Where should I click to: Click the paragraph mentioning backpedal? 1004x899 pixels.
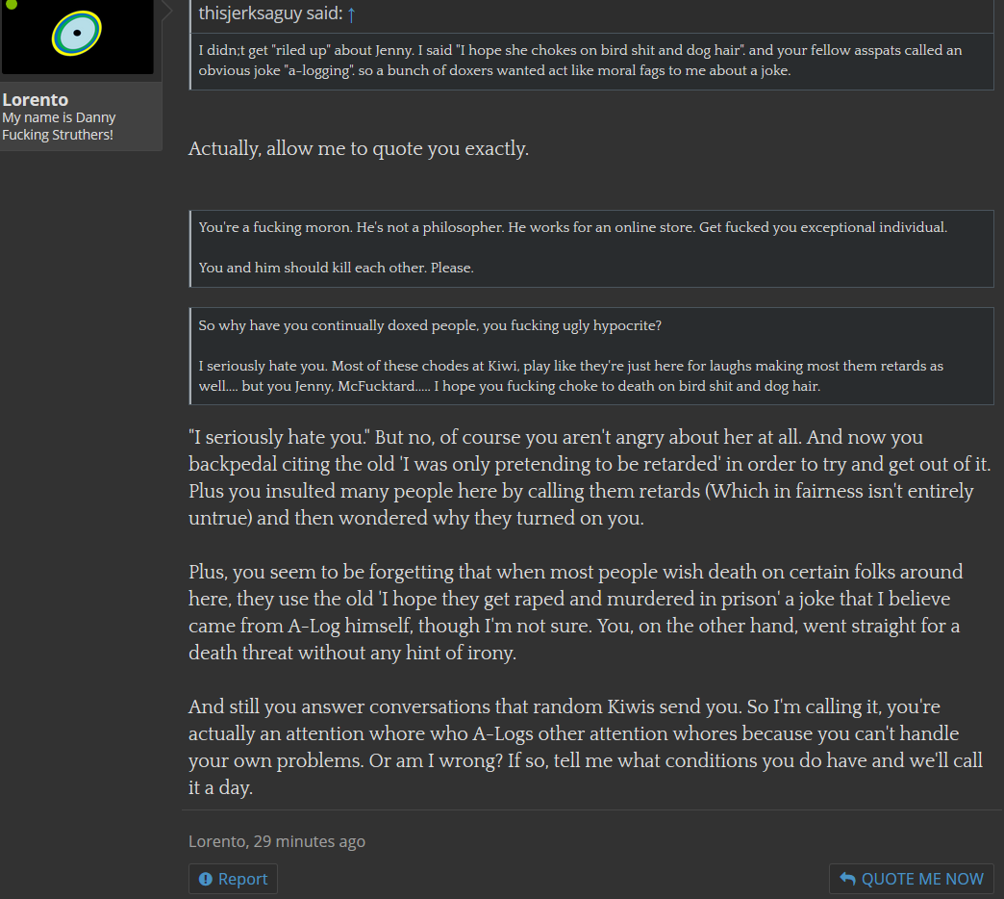(x=590, y=477)
